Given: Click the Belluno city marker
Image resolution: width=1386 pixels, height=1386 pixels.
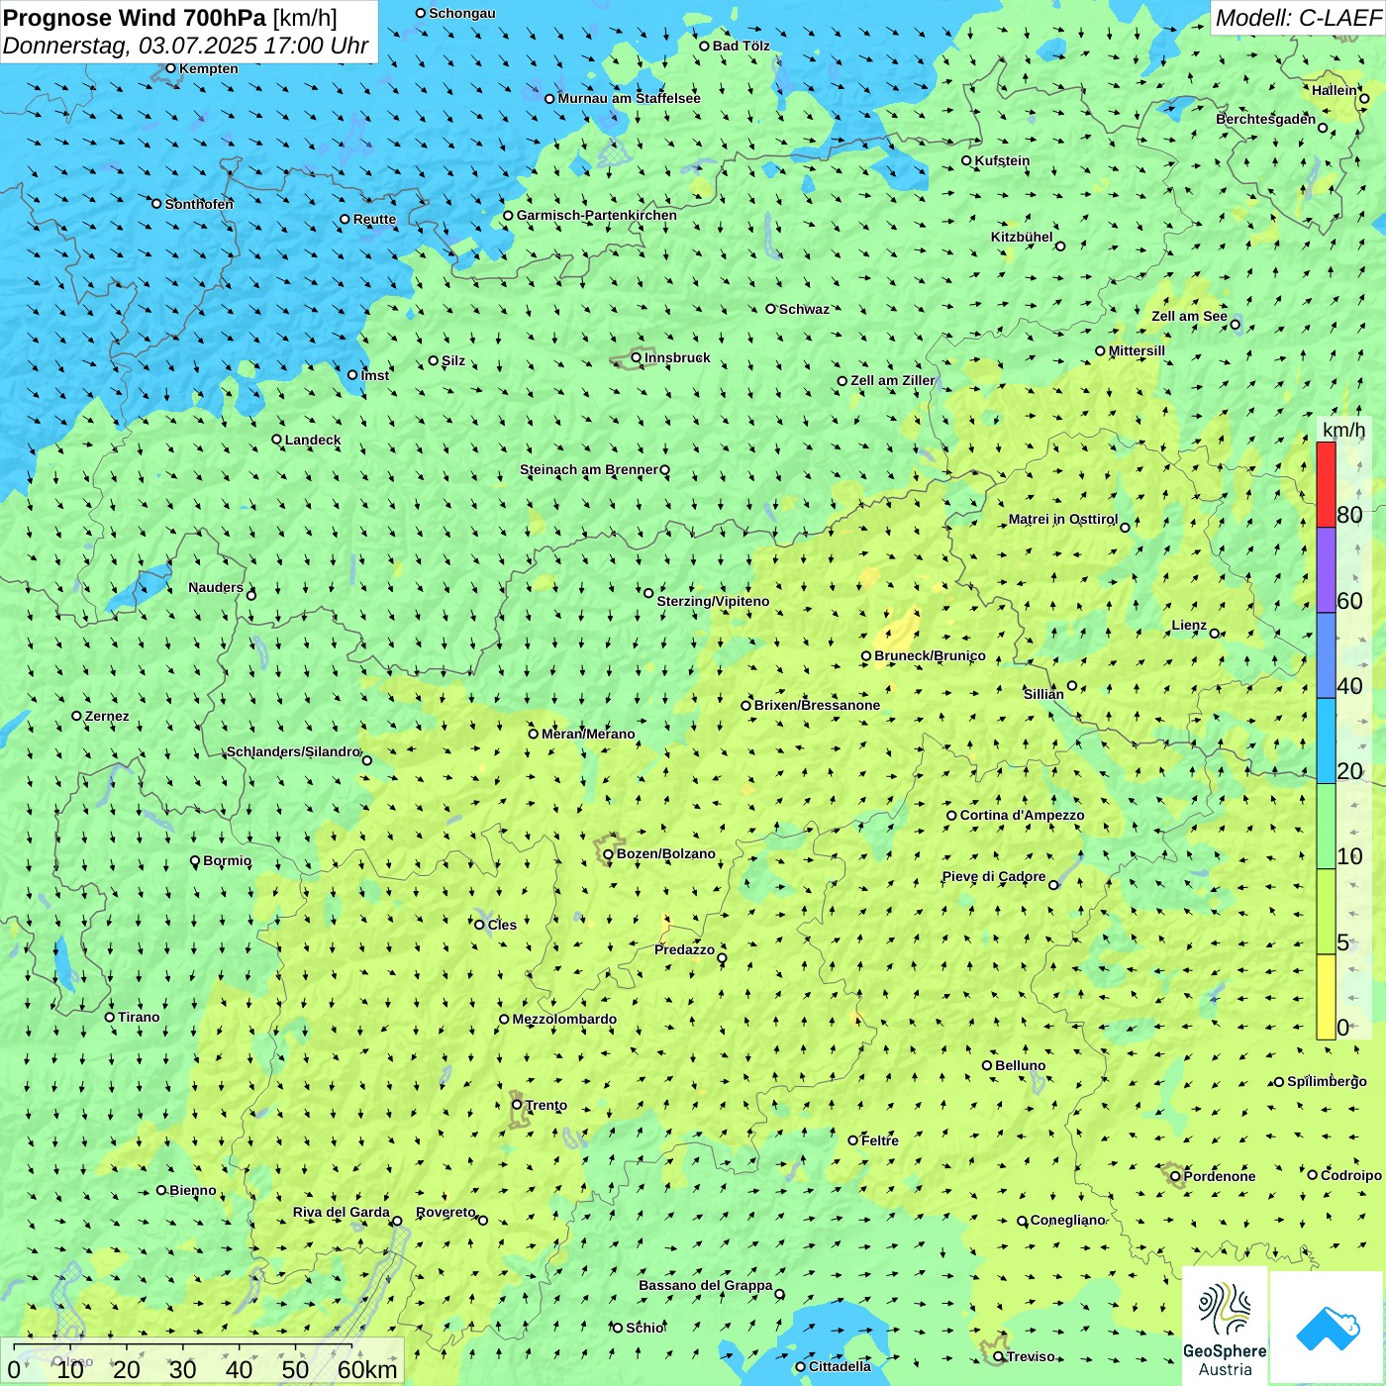Looking at the screenshot, I should click(987, 1066).
